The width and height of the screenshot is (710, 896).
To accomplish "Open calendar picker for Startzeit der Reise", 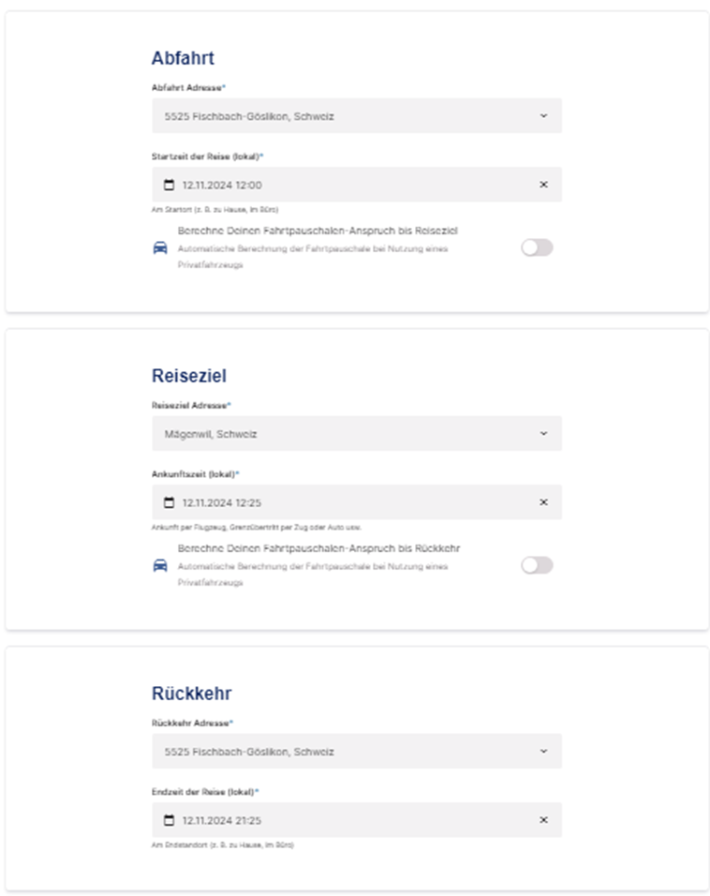I will click(x=170, y=185).
